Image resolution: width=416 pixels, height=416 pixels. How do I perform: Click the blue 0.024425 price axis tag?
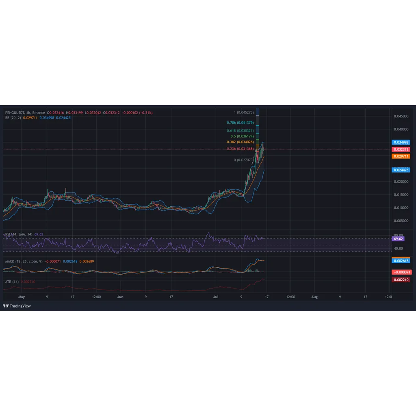pyautogui.click(x=401, y=170)
